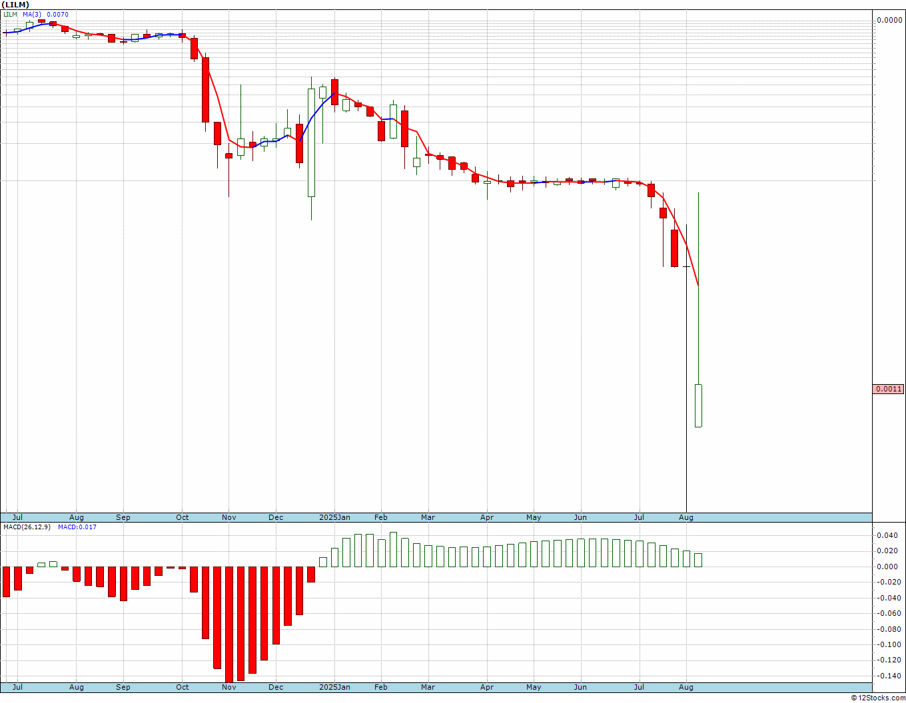
Task: Click Nov on the MACD panel time axis
Action: tap(229, 687)
